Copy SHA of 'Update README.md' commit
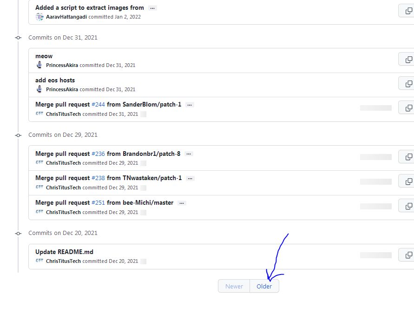This screenshot has width=414, height=315. tap(408, 255)
